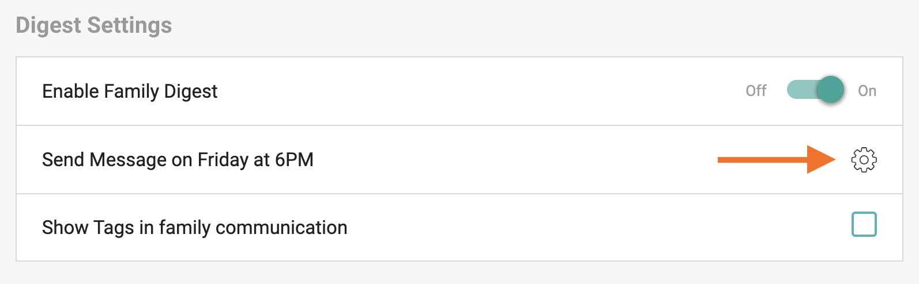Image resolution: width=919 pixels, height=284 pixels.
Task: Edit digest send time via the cog icon
Action: click(x=864, y=160)
